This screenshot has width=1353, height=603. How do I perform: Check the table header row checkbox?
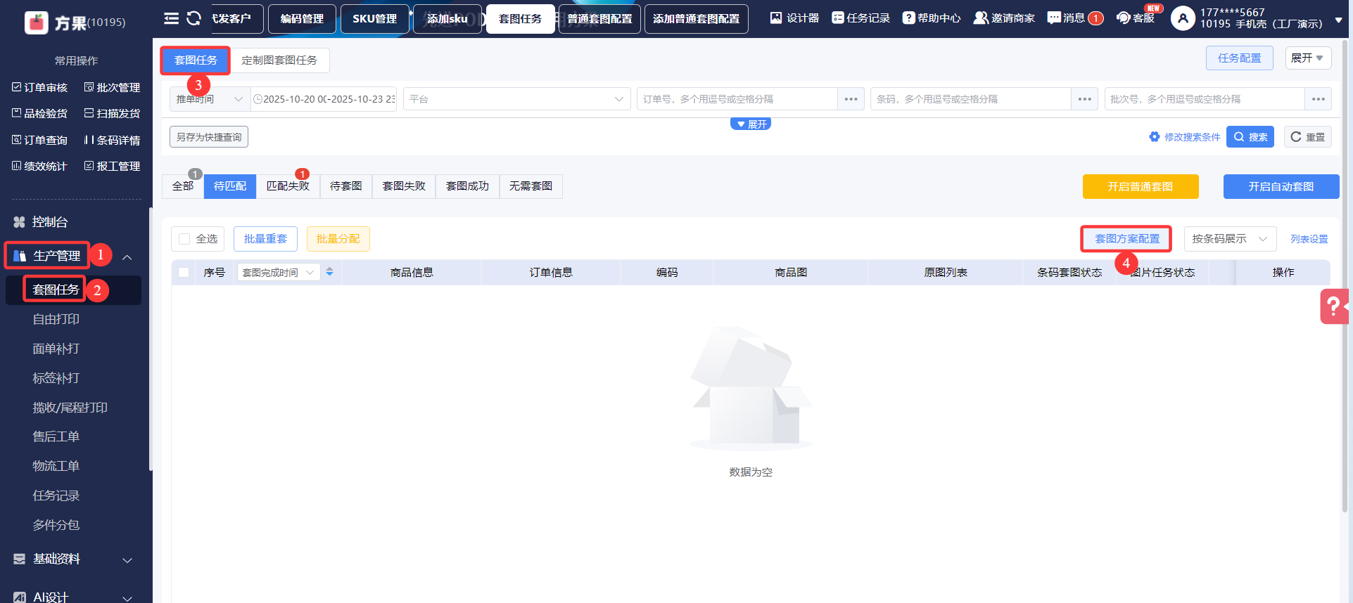click(184, 272)
